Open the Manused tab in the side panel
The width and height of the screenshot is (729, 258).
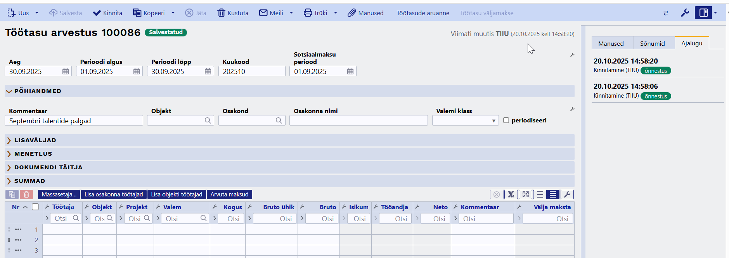click(x=611, y=43)
